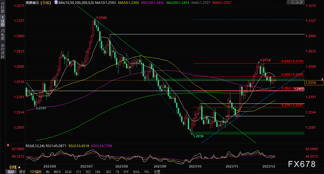Click the current price tag 1.2556

tap(314, 82)
